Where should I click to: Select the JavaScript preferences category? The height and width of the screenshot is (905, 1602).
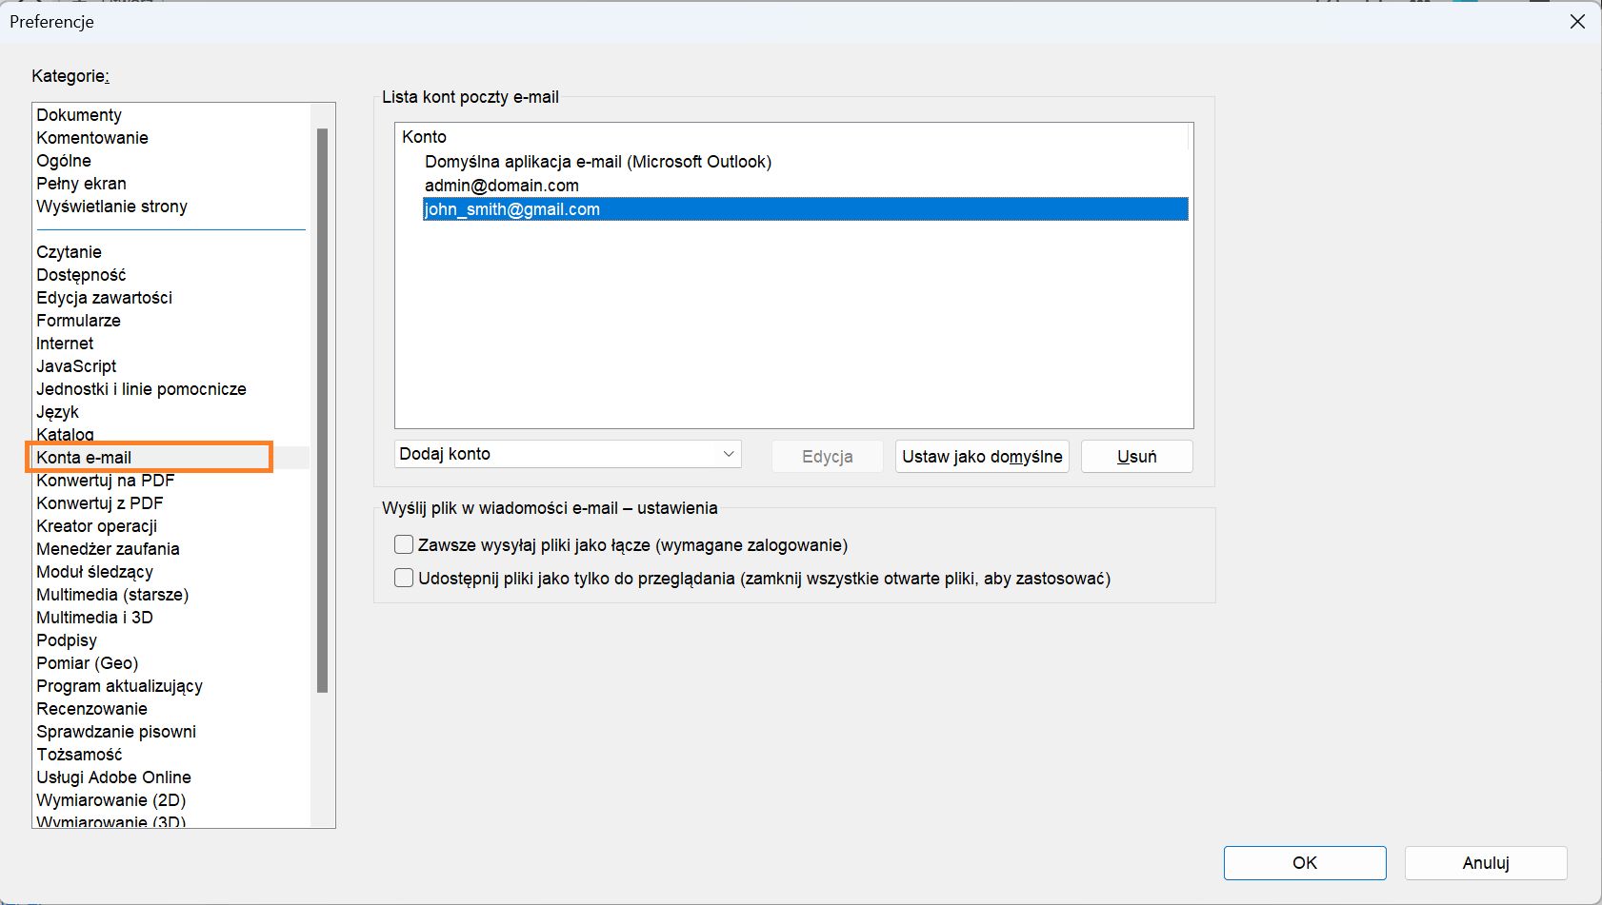pos(76,366)
